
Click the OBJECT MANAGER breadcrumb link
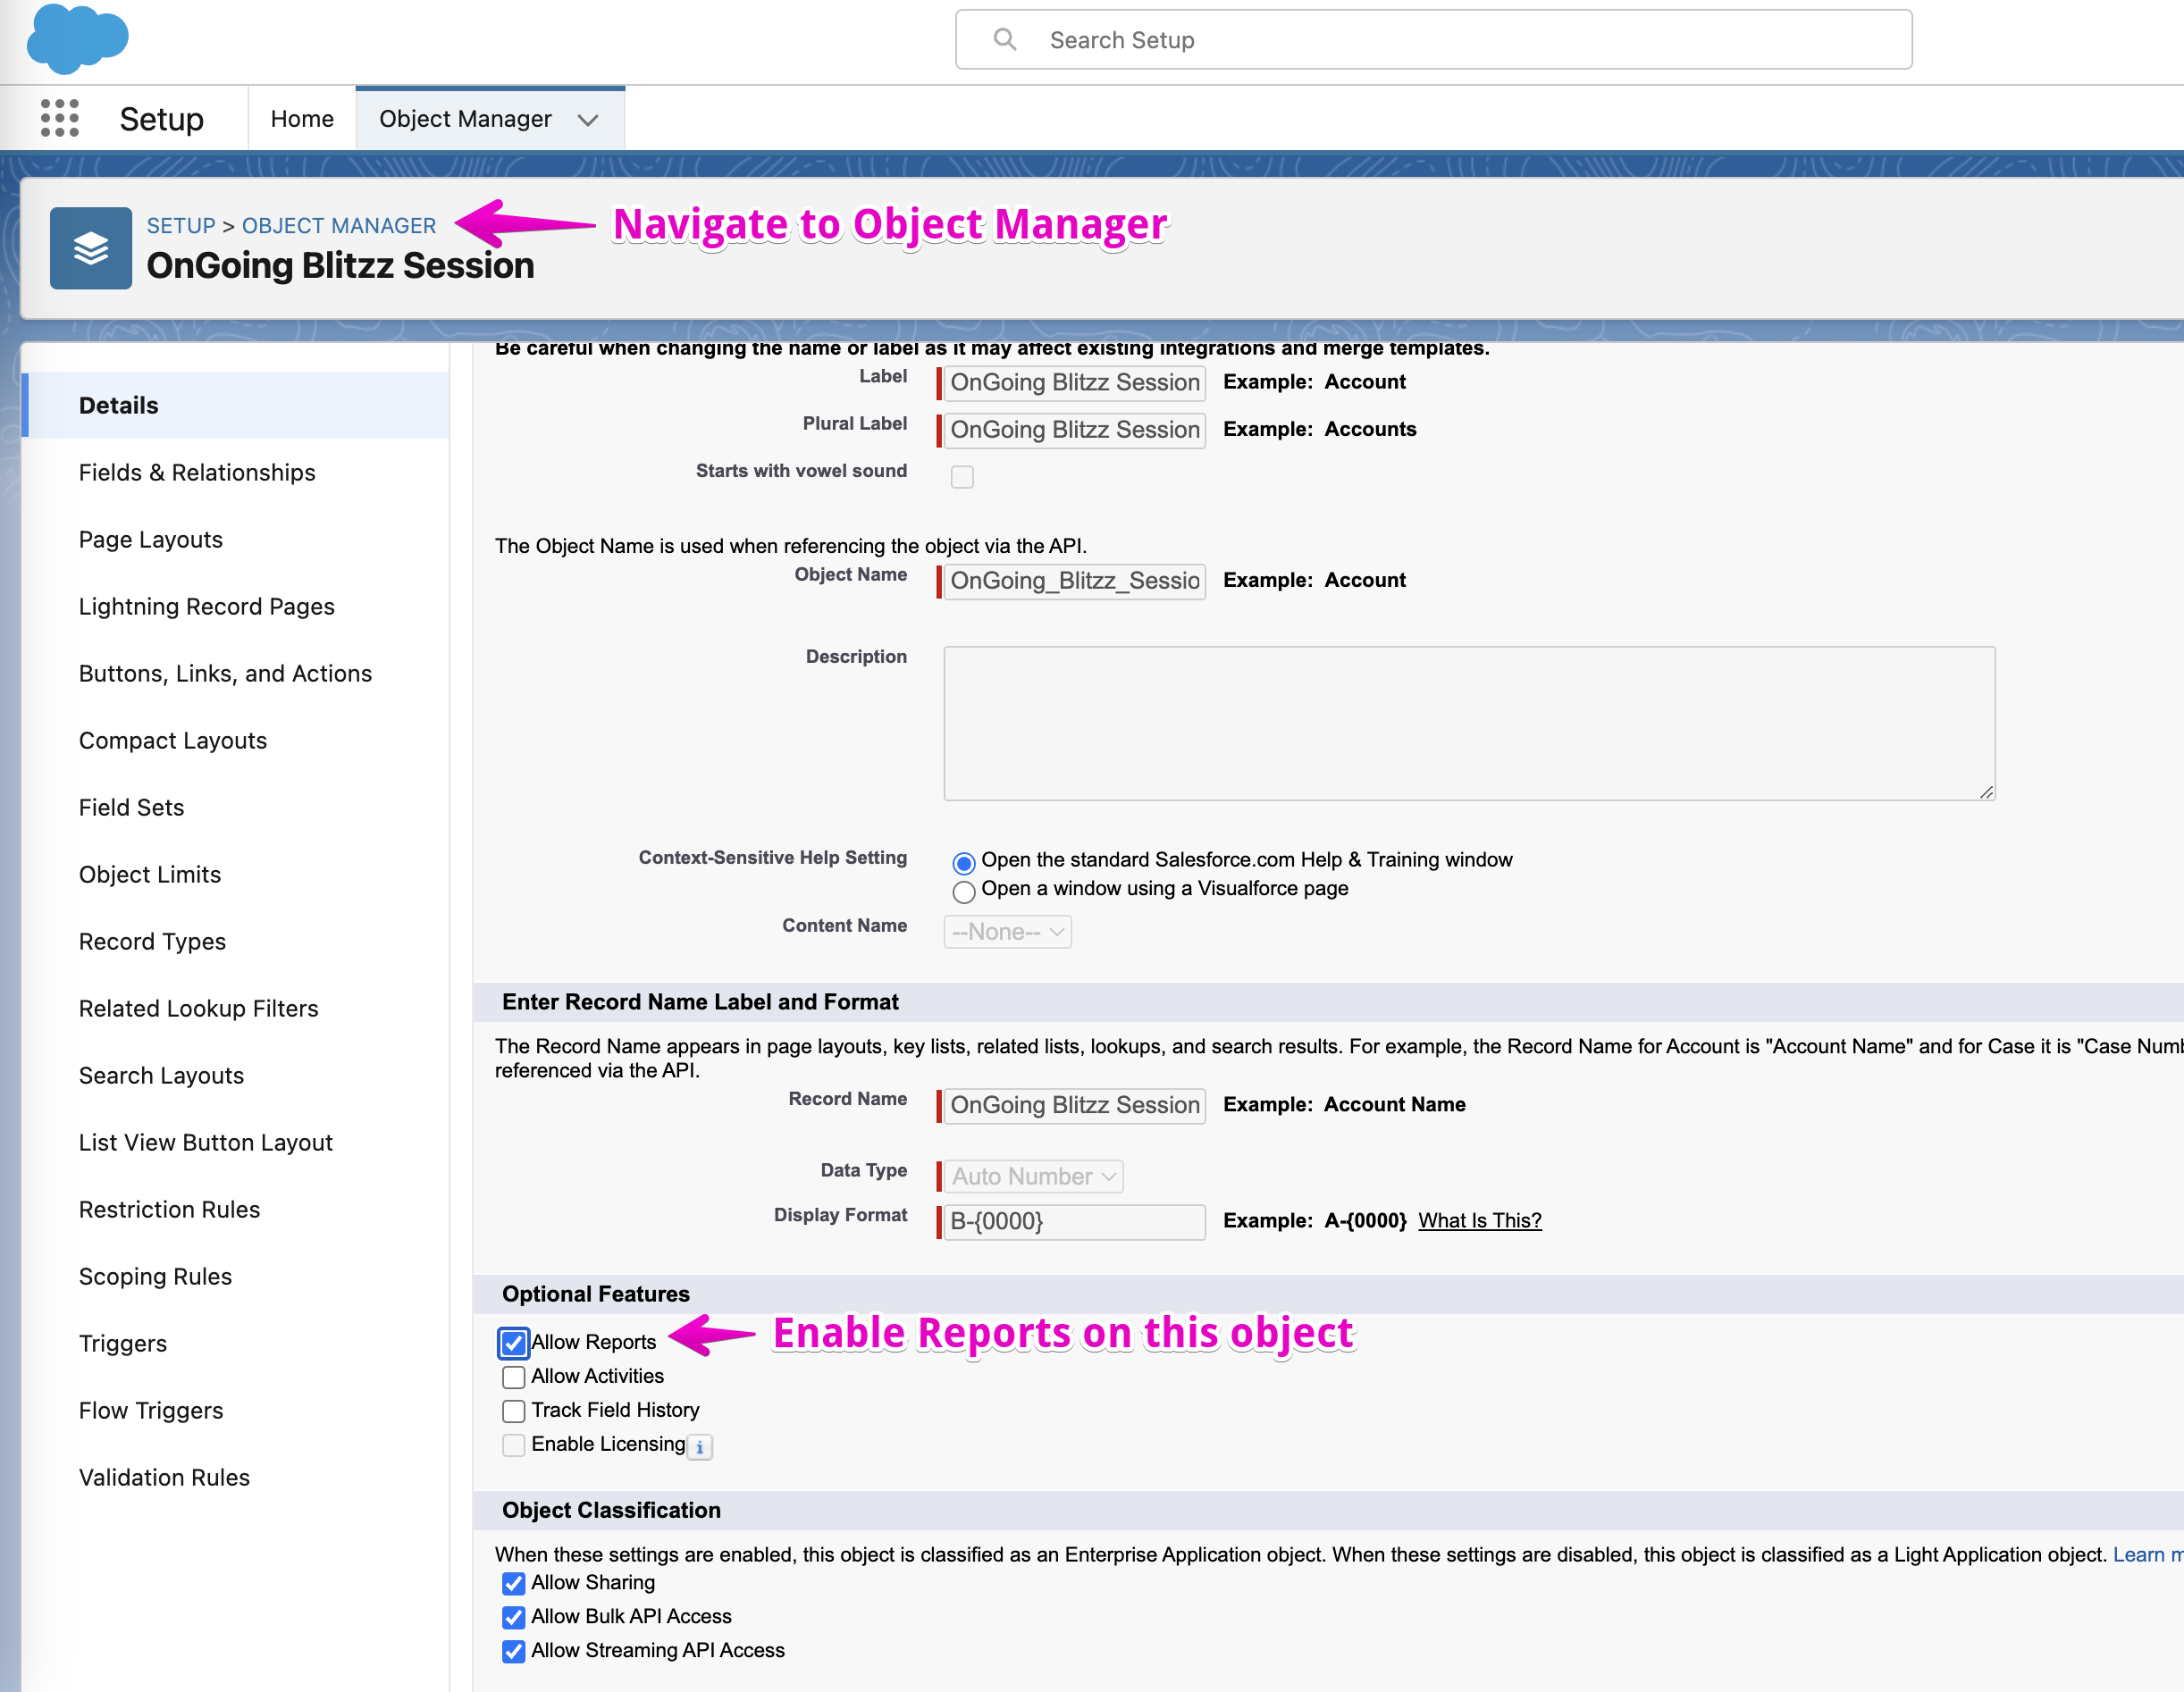(339, 226)
